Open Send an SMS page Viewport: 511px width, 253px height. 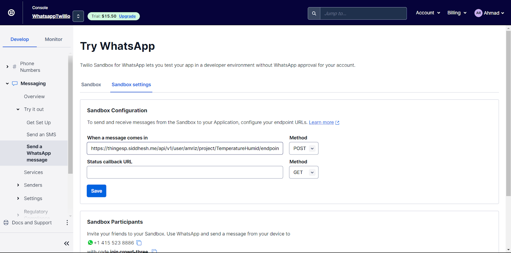(x=41, y=135)
